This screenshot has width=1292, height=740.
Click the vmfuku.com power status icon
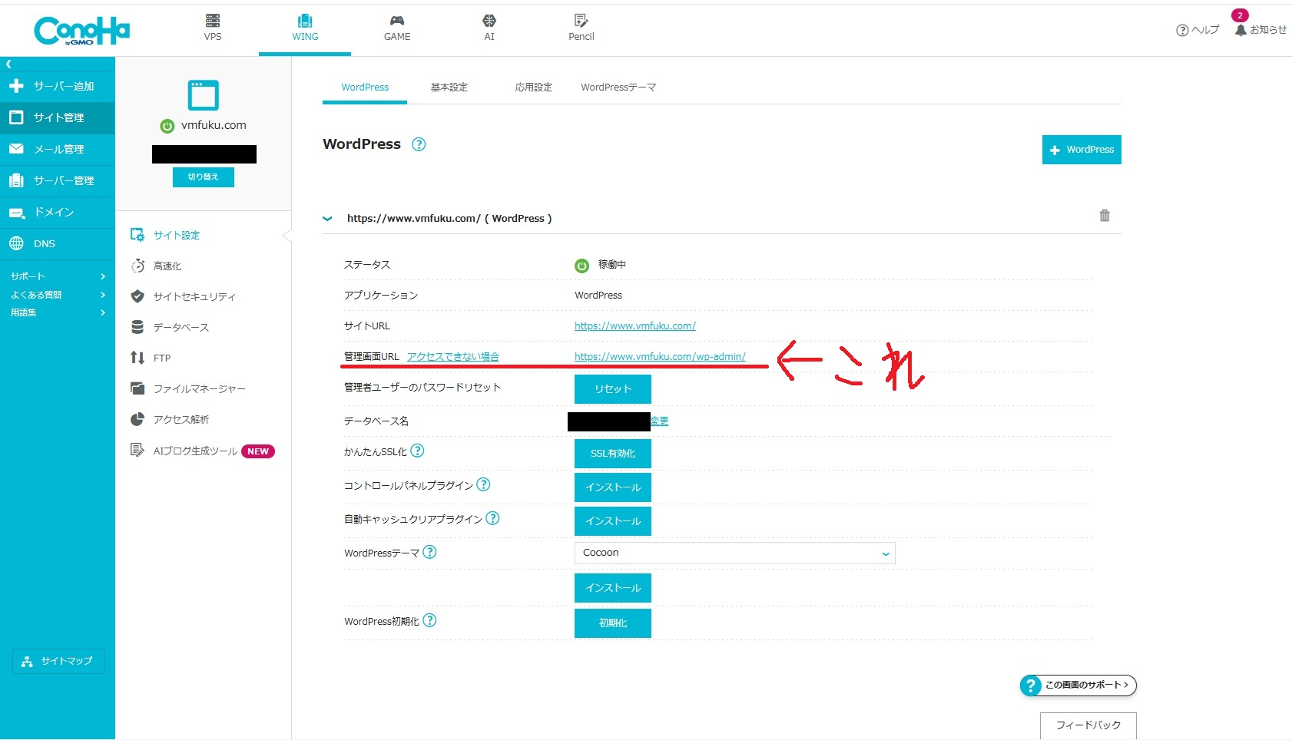(x=167, y=126)
